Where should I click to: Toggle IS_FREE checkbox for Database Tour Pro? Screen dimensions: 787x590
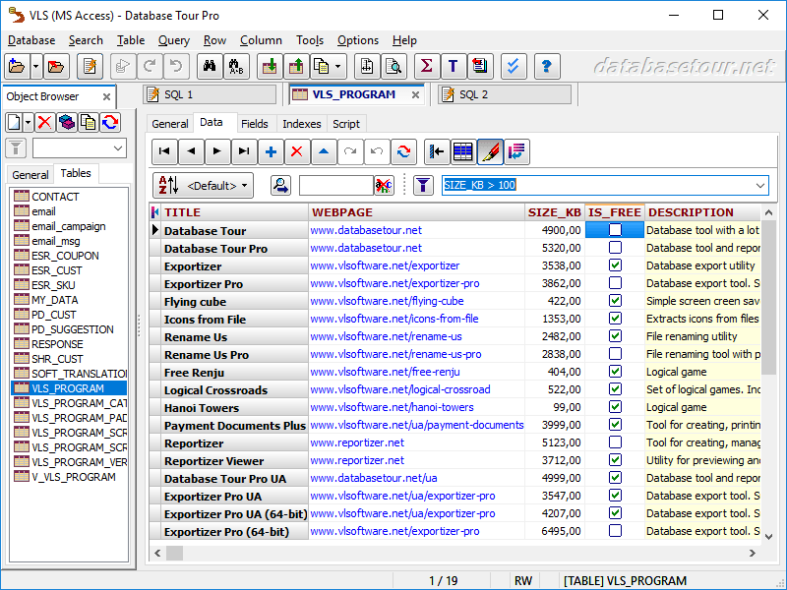point(615,248)
